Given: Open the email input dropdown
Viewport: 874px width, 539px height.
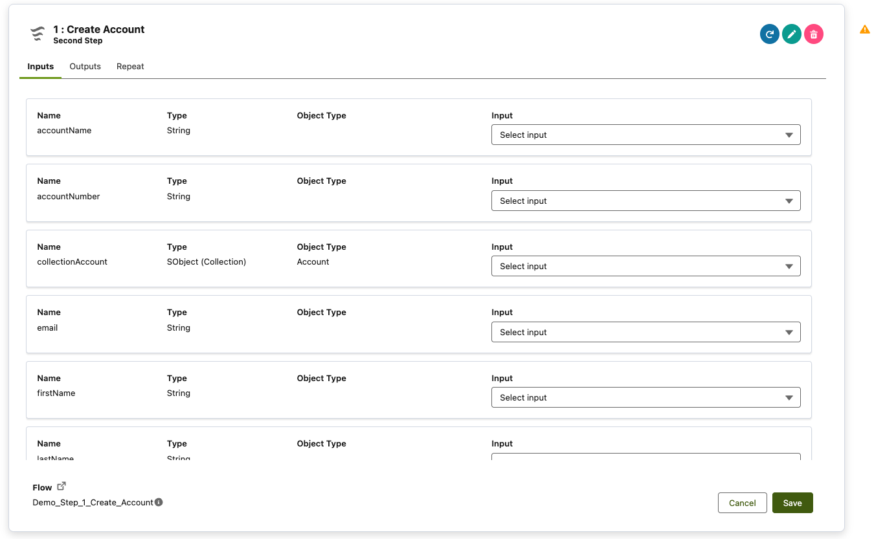Looking at the screenshot, I should pos(645,332).
